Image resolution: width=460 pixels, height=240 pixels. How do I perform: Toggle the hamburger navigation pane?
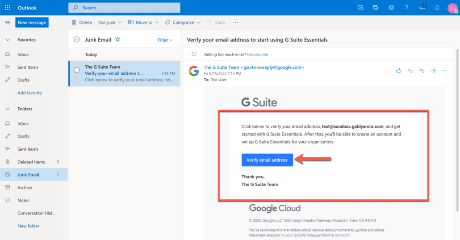pos(8,23)
